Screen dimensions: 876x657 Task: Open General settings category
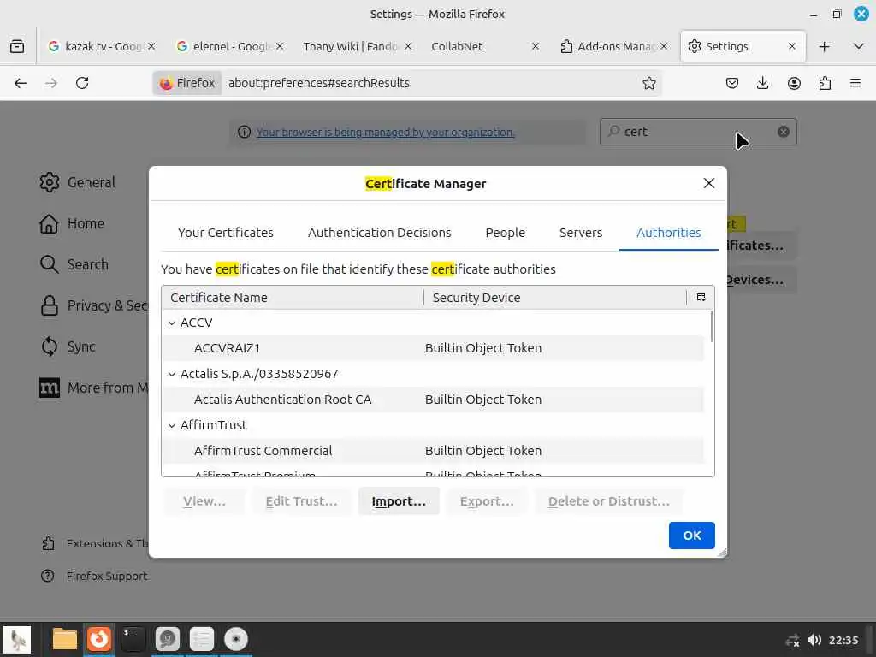(x=78, y=182)
